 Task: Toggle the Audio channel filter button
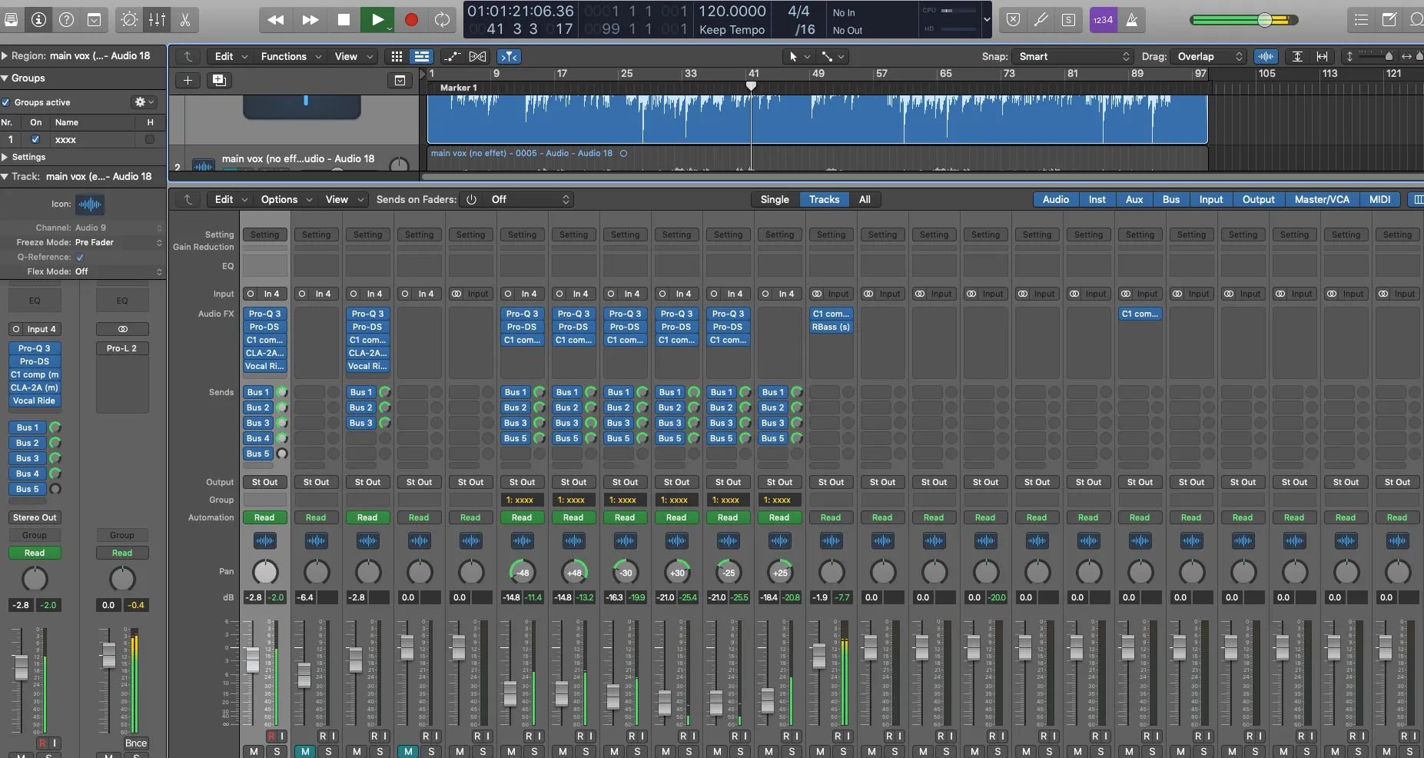tap(1055, 199)
